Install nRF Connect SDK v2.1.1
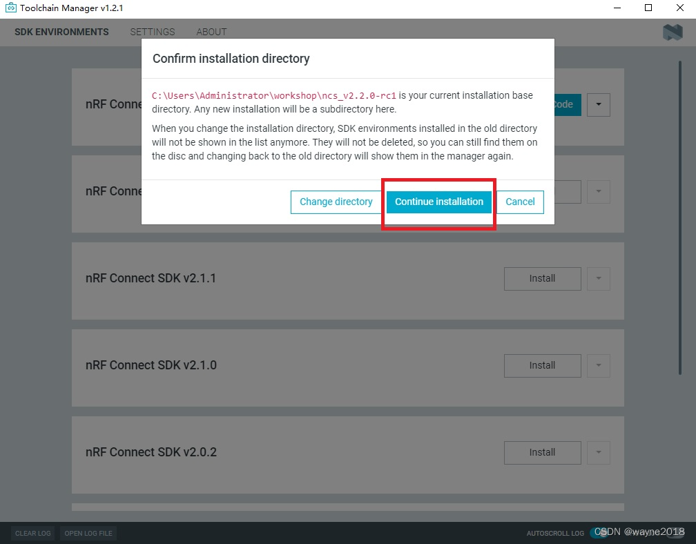The image size is (696, 544). [x=543, y=279]
